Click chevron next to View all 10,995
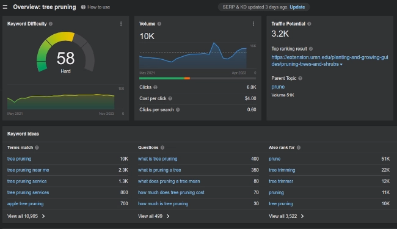This screenshot has width=397, height=229. (43, 216)
